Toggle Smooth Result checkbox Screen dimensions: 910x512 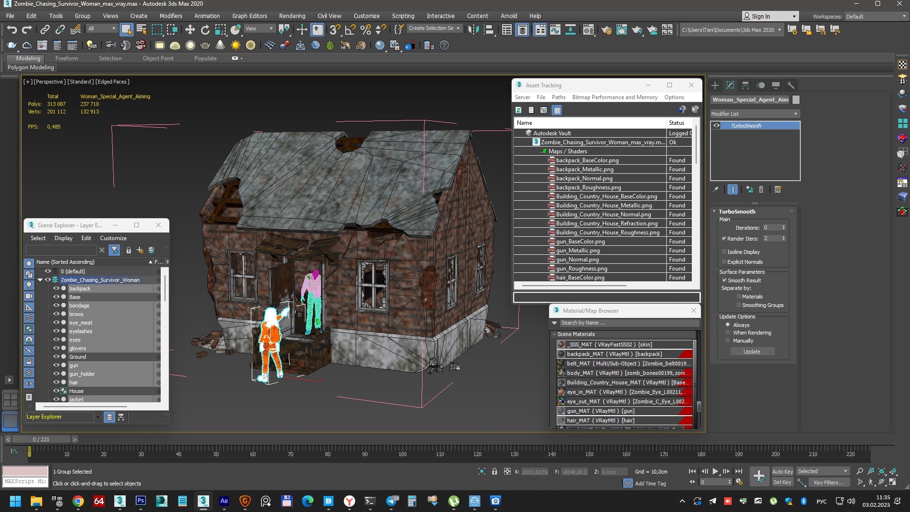(724, 280)
